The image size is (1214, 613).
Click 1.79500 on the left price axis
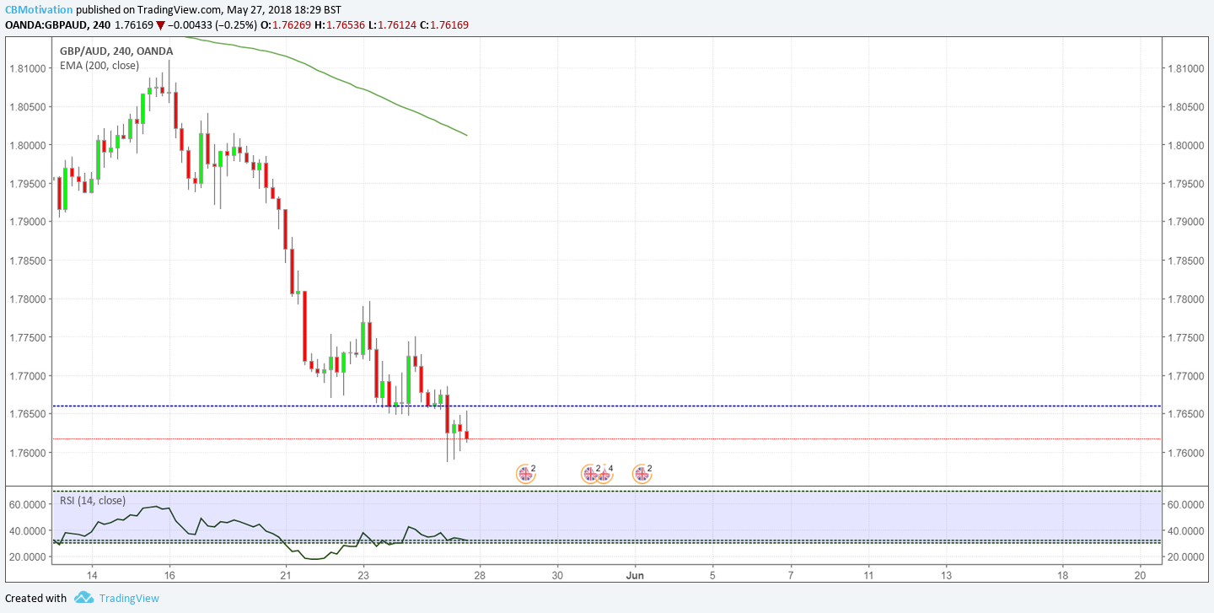point(28,184)
